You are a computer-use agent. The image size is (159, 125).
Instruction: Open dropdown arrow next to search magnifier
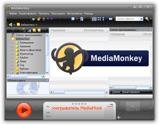(x=151, y=19)
